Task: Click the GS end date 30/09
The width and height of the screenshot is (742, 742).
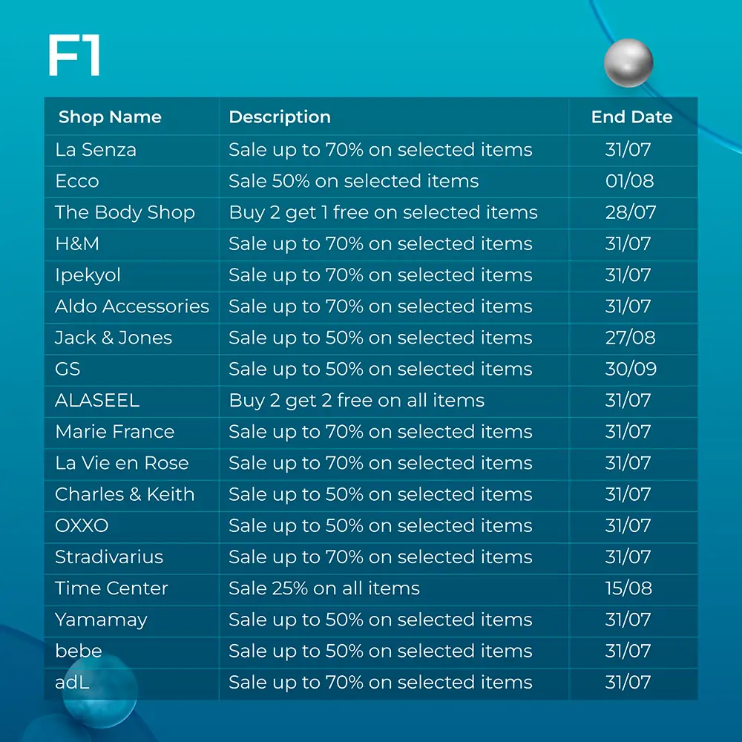Action: pyautogui.click(x=631, y=369)
